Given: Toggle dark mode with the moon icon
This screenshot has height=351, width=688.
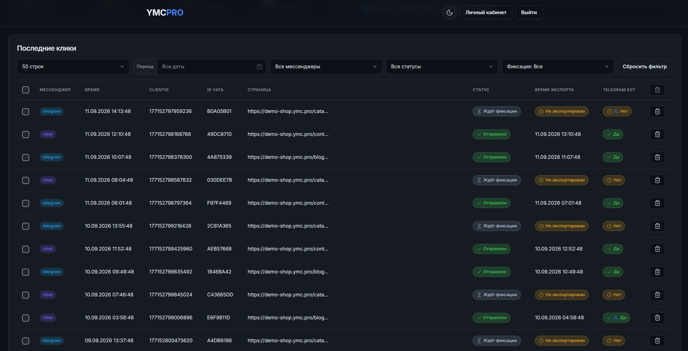Looking at the screenshot, I should (449, 12).
